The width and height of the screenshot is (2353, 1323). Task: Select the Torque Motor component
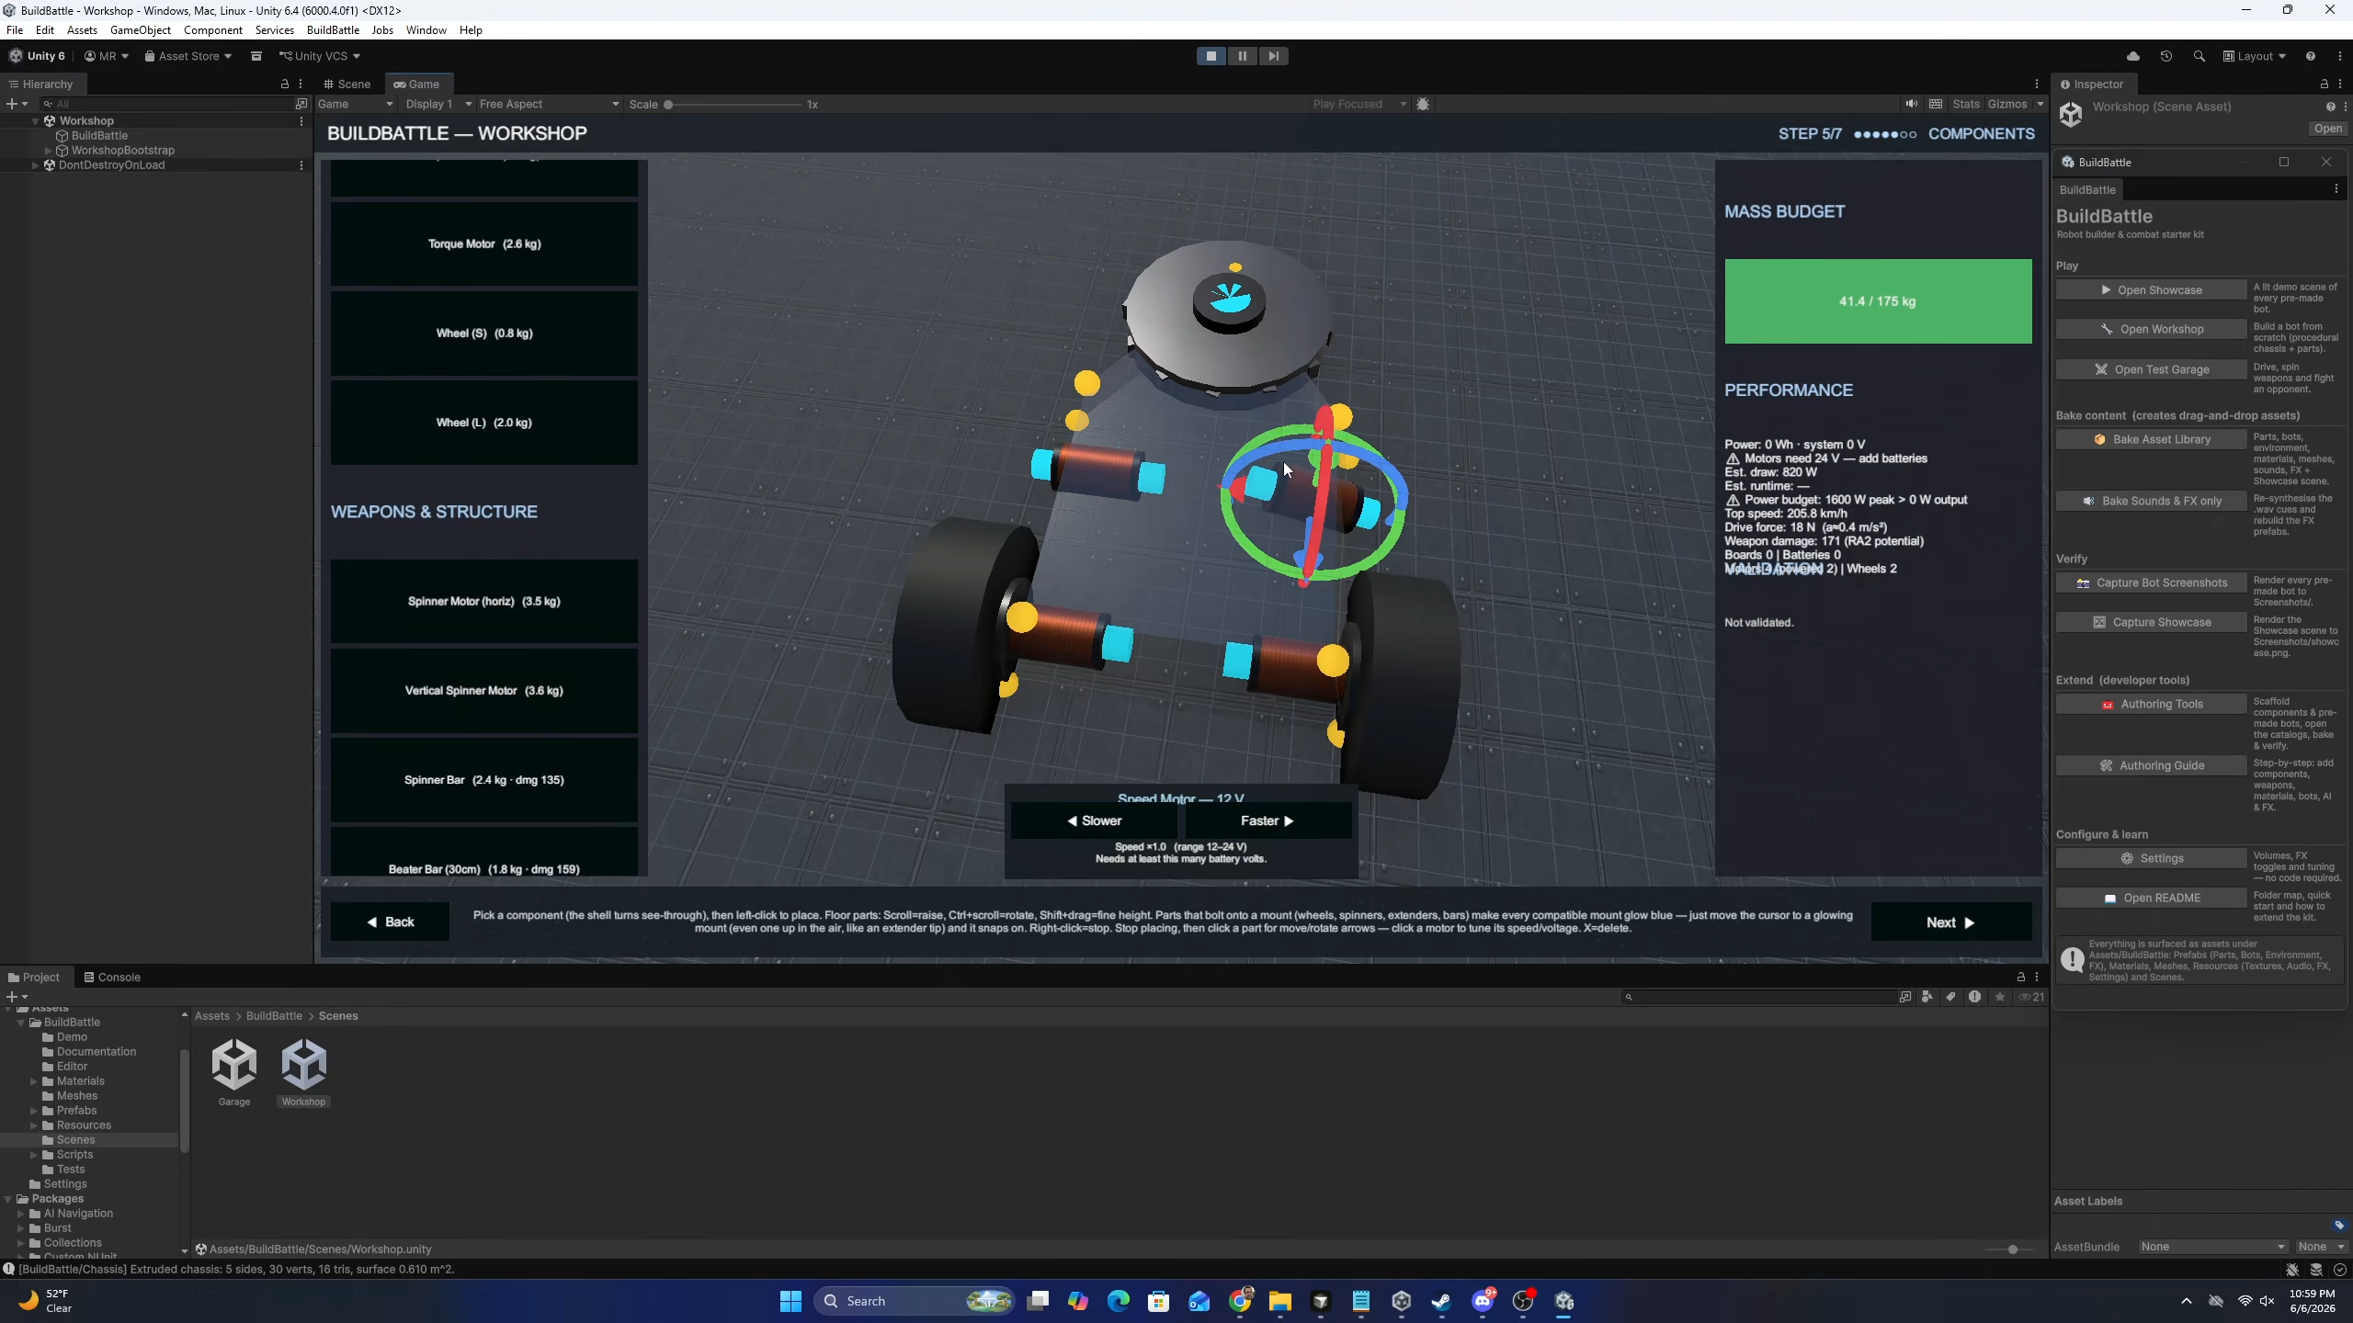click(x=484, y=243)
